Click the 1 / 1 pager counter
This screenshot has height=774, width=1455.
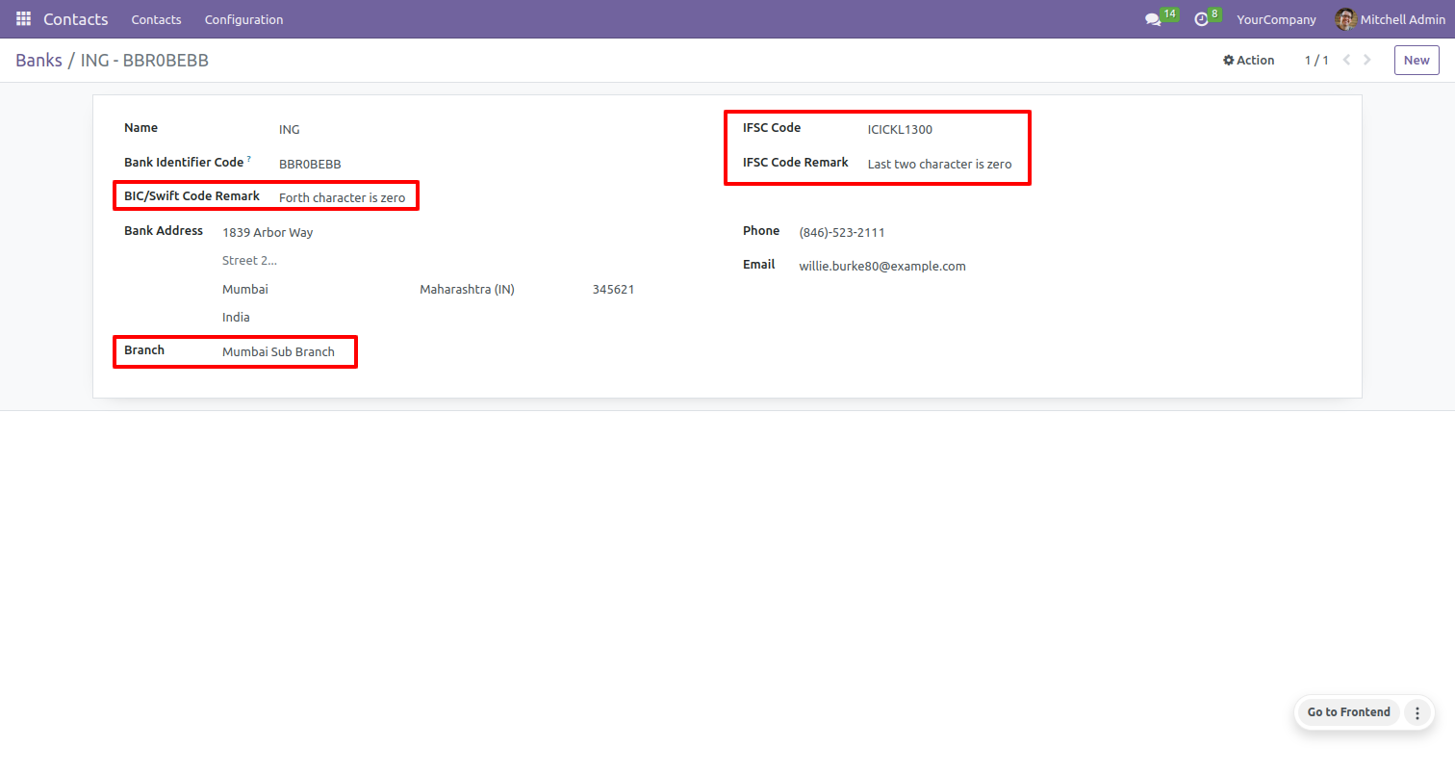coord(1316,60)
